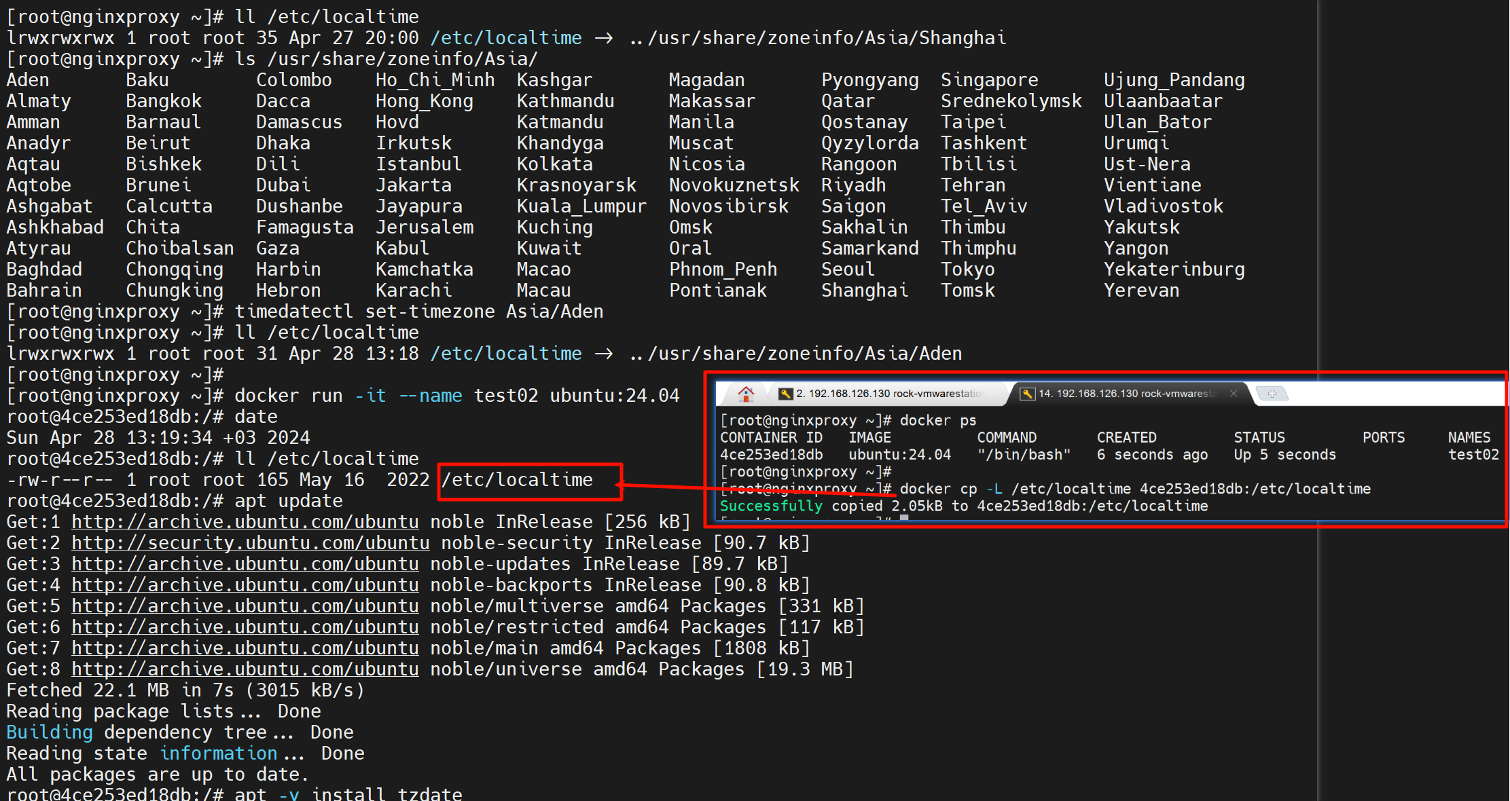1510x801 pixels.
Task: Switch to tab 2. 192.168.126.130 rock-vmwarestation
Action: 888,394
